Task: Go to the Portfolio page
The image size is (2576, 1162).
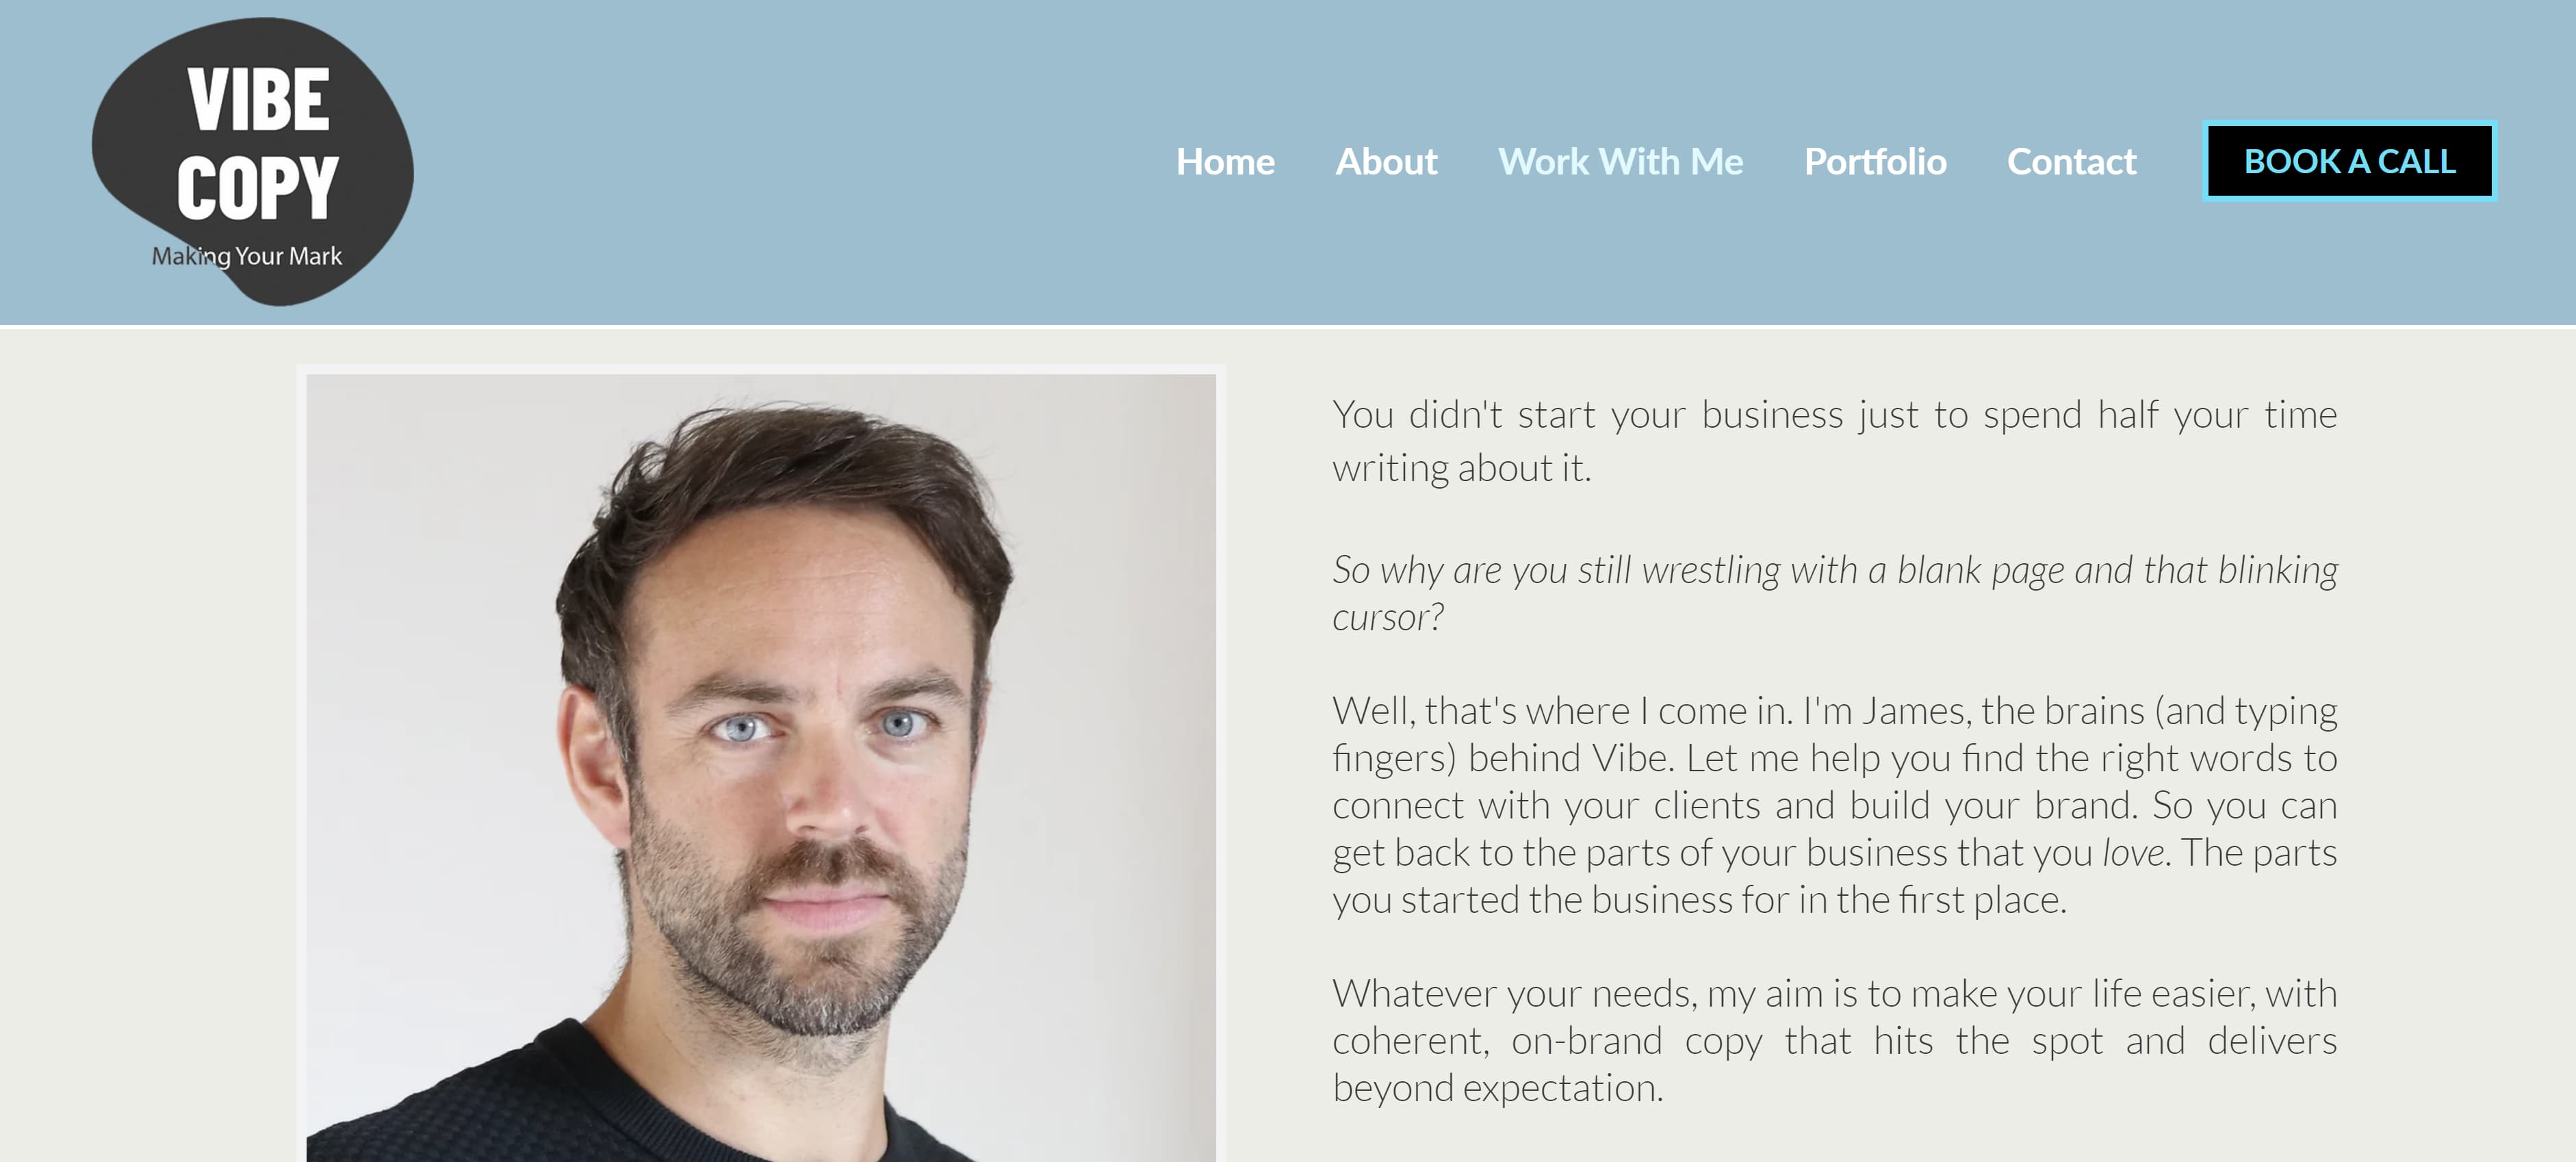Action: [1875, 162]
